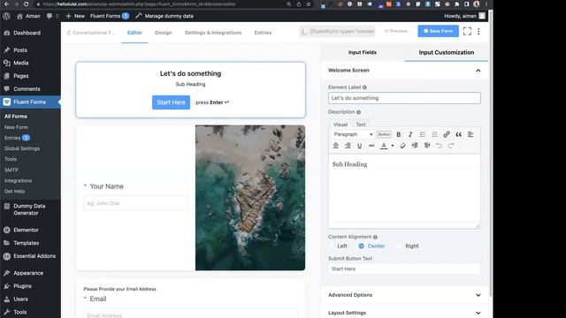566x318 pixels.
Task: Align description text right icon
Action: coord(348,146)
